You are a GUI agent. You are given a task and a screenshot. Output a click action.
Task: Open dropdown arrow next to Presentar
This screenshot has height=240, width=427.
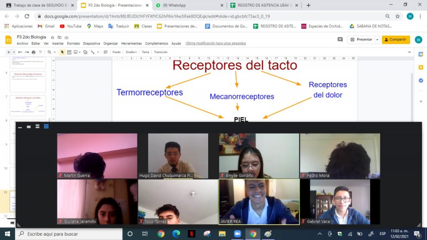pyautogui.click(x=377, y=40)
